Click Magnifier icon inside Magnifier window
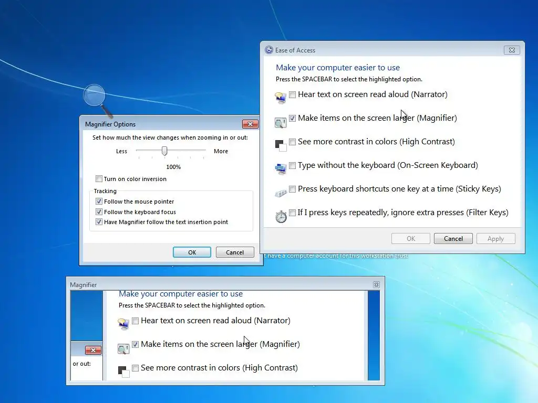 [x=123, y=348]
